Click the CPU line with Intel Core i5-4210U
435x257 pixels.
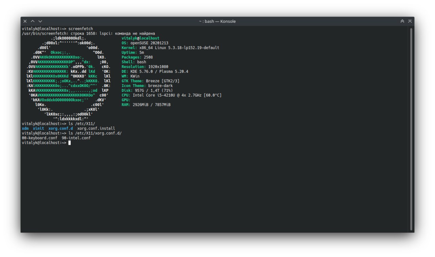click(172, 95)
